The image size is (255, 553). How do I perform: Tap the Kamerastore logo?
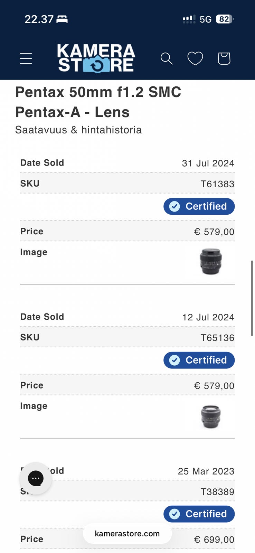coord(96,58)
